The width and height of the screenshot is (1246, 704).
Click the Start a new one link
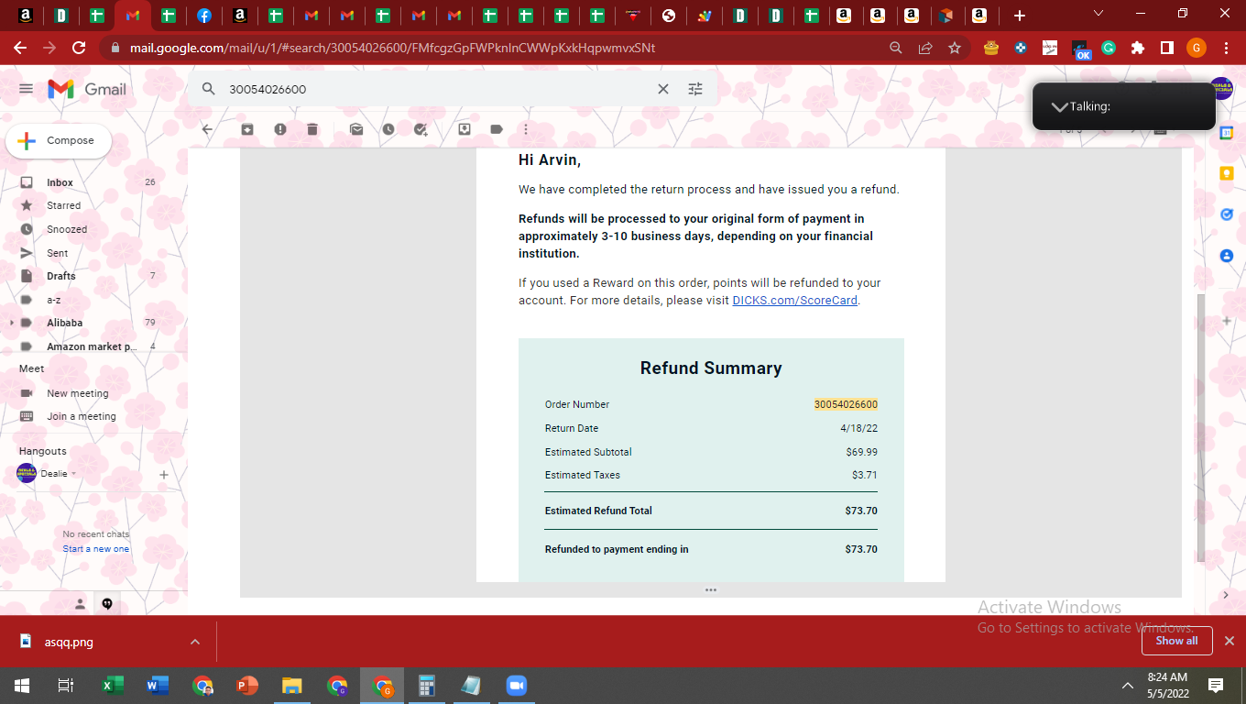[x=96, y=549]
